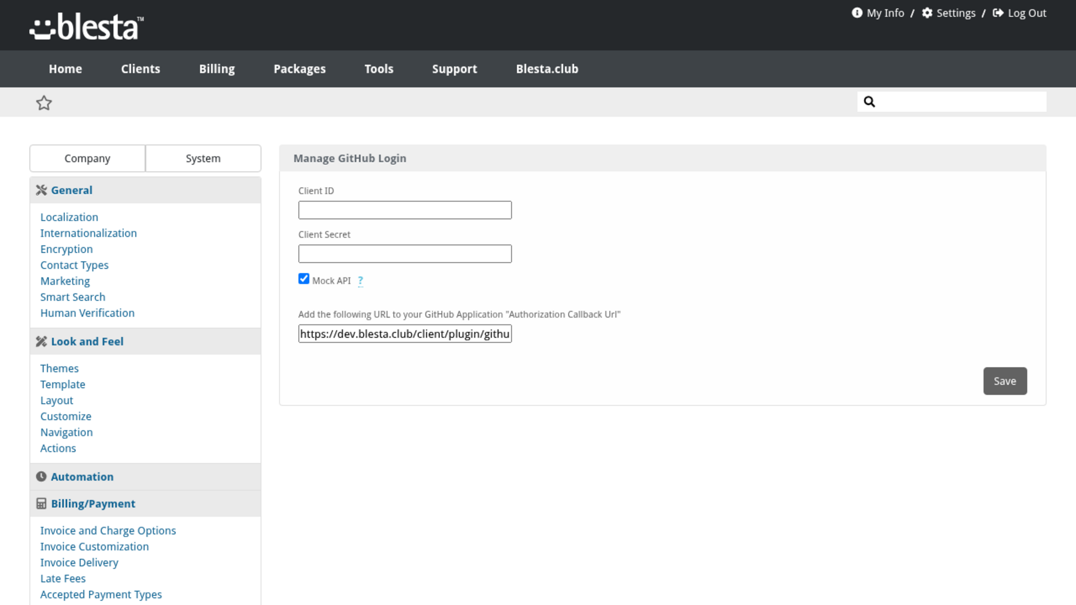Open the Actions link

(58, 448)
